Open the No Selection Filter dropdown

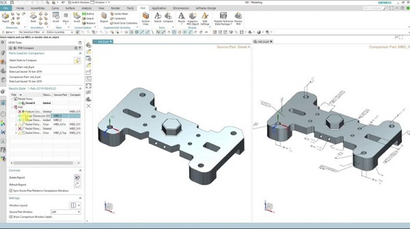coord(32,32)
